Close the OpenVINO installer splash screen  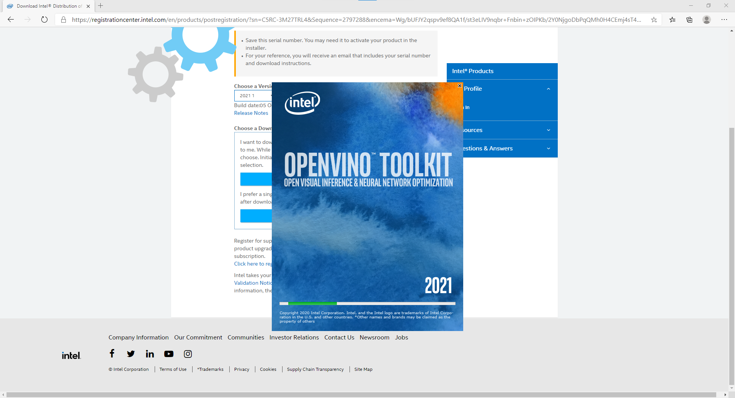tap(459, 86)
